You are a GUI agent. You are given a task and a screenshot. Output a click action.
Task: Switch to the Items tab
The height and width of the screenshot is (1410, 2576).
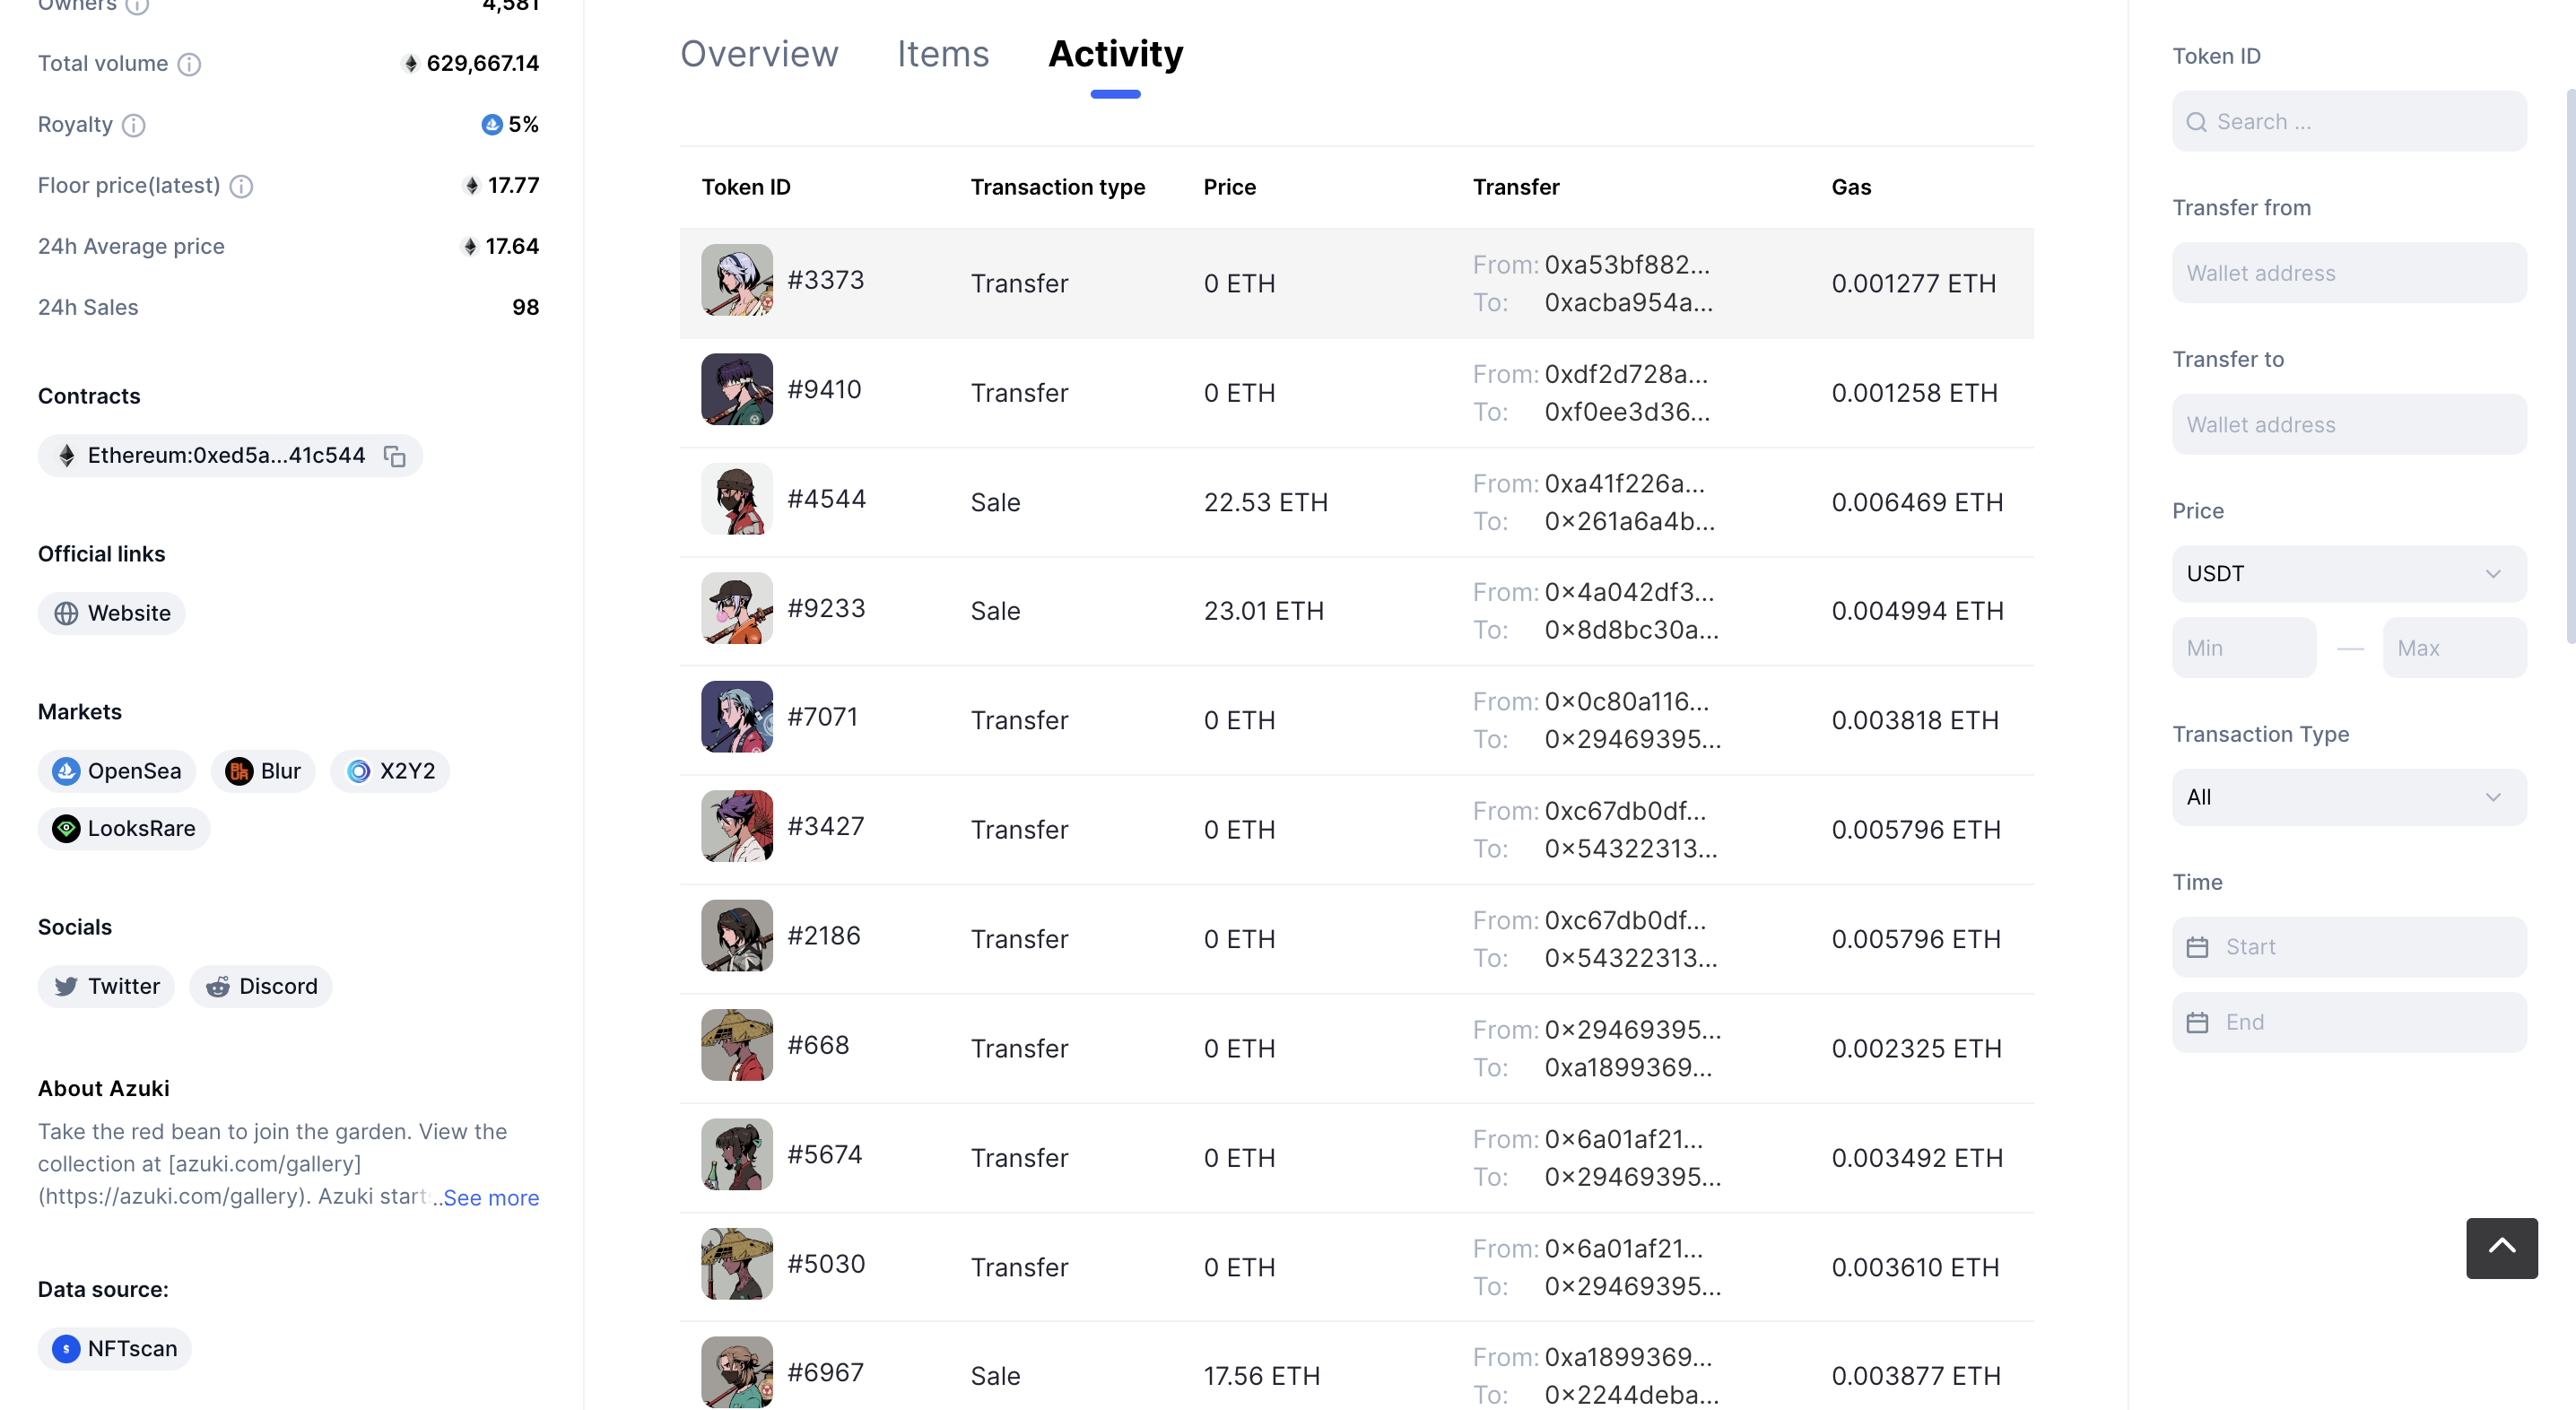tap(942, 54)
